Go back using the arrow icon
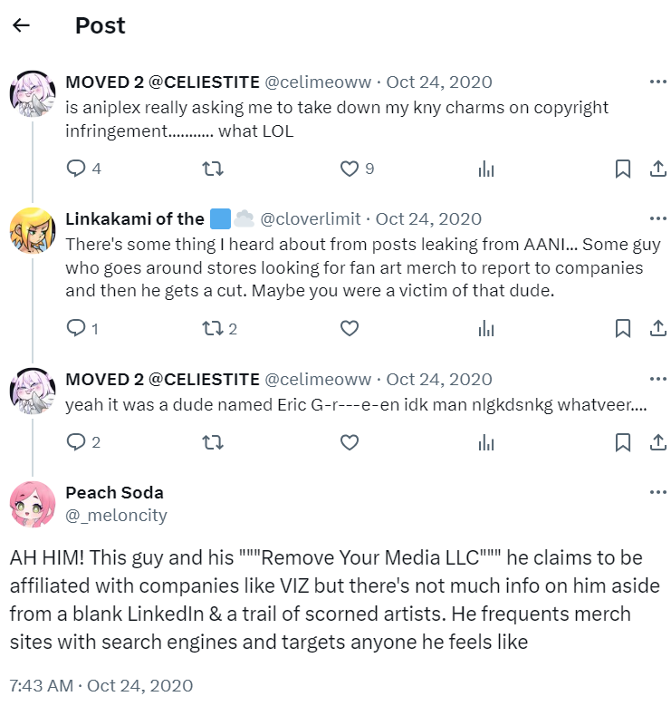 (21, 25)
